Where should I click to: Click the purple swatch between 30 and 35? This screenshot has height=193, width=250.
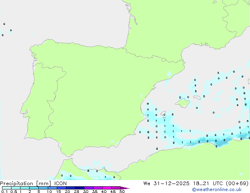[x=89, y=188]
